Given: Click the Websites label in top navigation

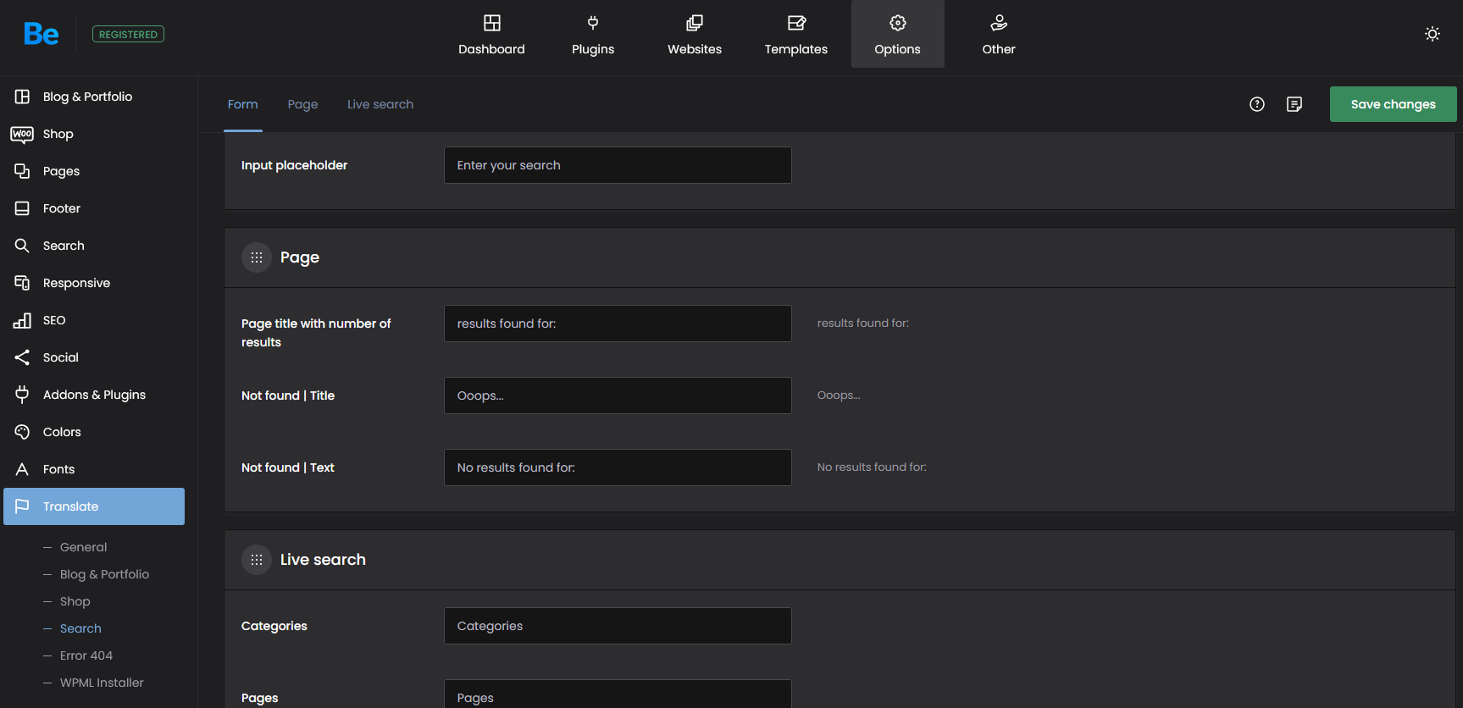Looking at the screenshot, I should [695, 49].
